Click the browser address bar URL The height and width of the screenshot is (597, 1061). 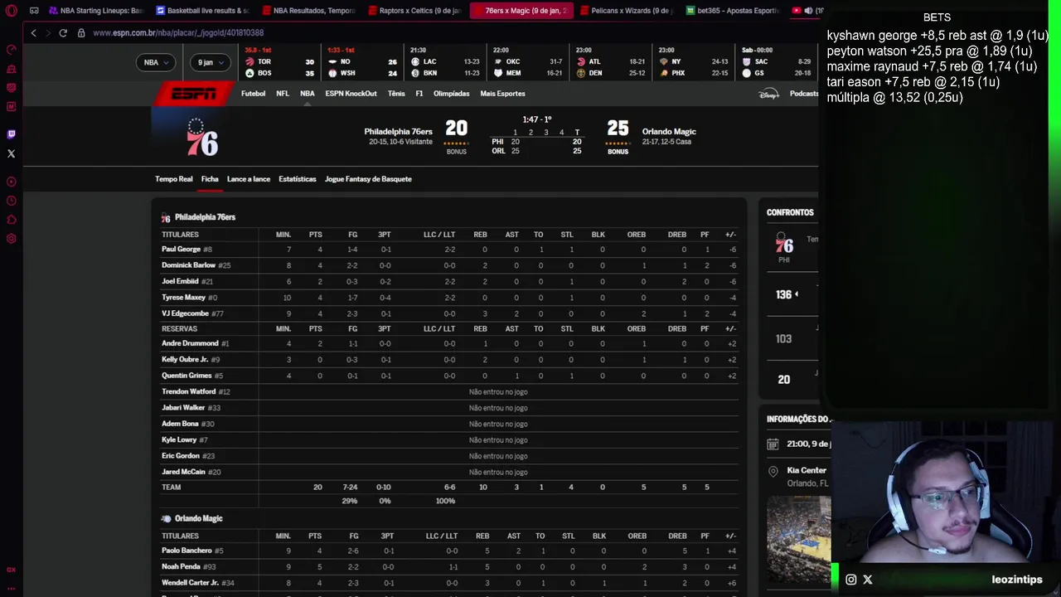[x=178, y=32]
